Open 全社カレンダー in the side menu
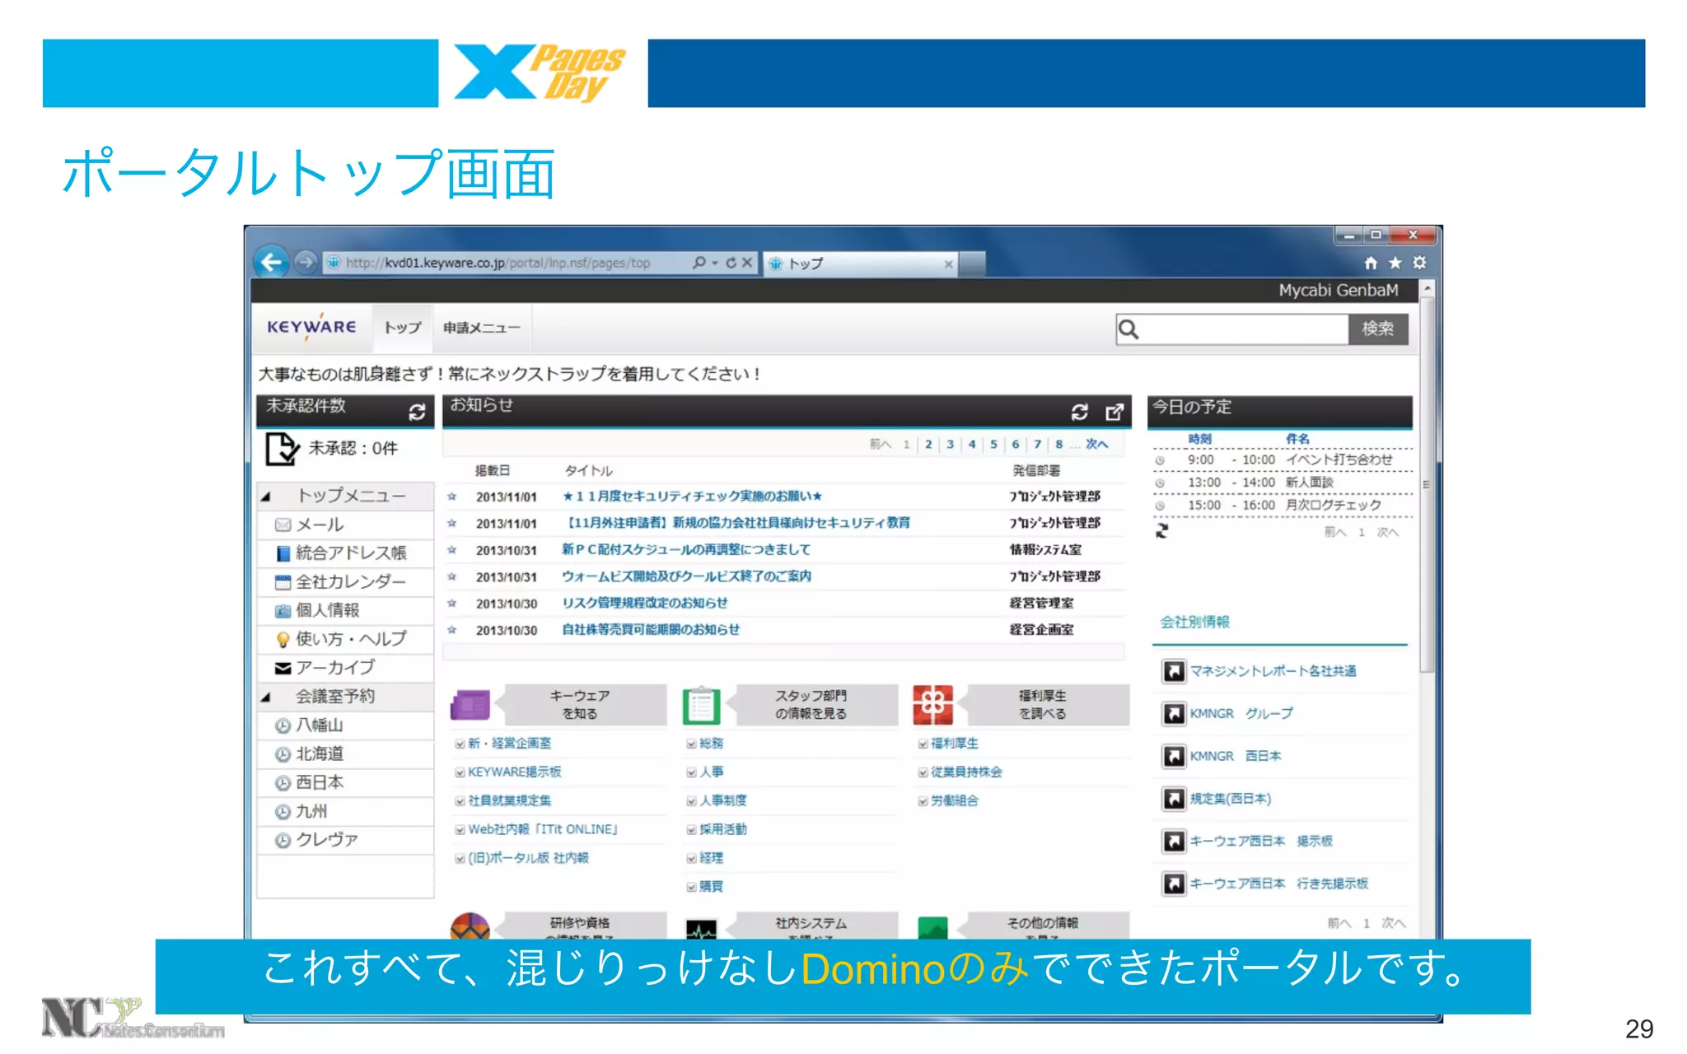Screen dimensions: 1687x1054 [x=345, y=581]
